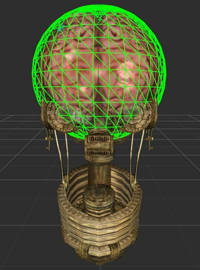Click the base's lowest front panel
This screenshot has width=200, height=270.
[x=99, y=253]
